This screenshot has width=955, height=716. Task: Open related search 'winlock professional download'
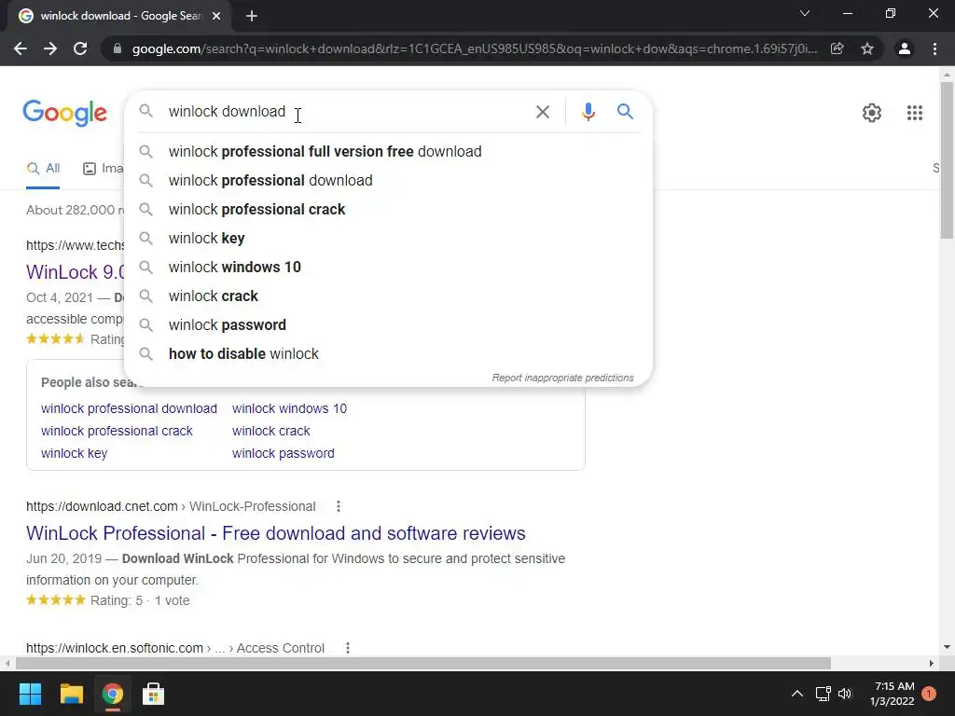tap(129, 408)
